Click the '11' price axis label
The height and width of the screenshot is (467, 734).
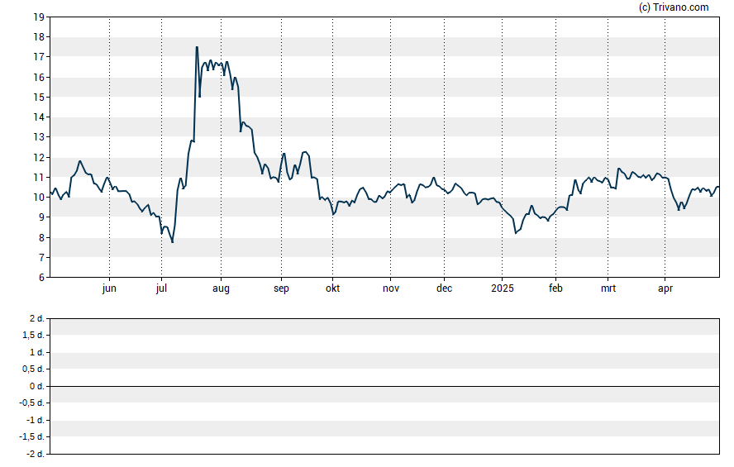pyautogui.click(x=39, y=178)
